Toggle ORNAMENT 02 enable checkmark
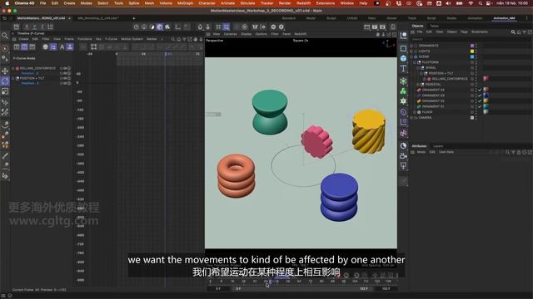Image resolution: width=533 pixels, height=299 pixels. (480, 101)
